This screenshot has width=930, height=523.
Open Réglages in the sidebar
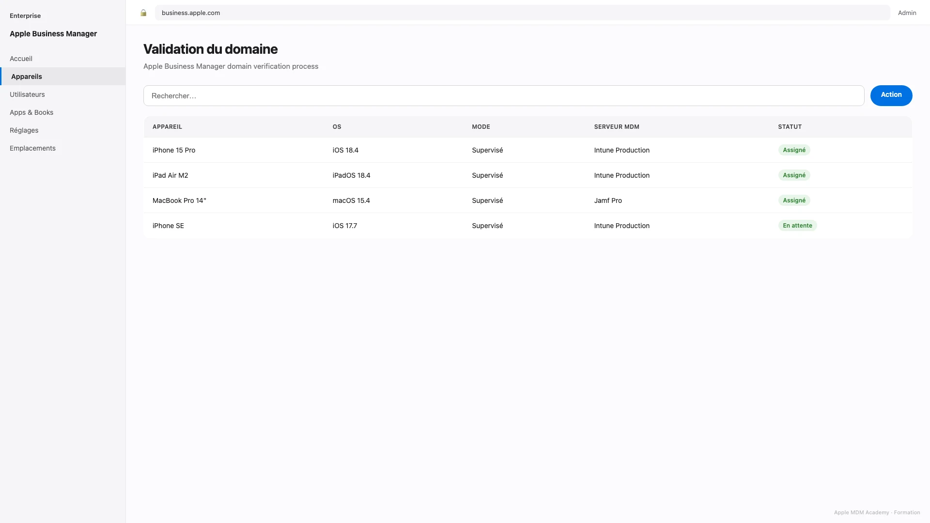coord(62,130)
